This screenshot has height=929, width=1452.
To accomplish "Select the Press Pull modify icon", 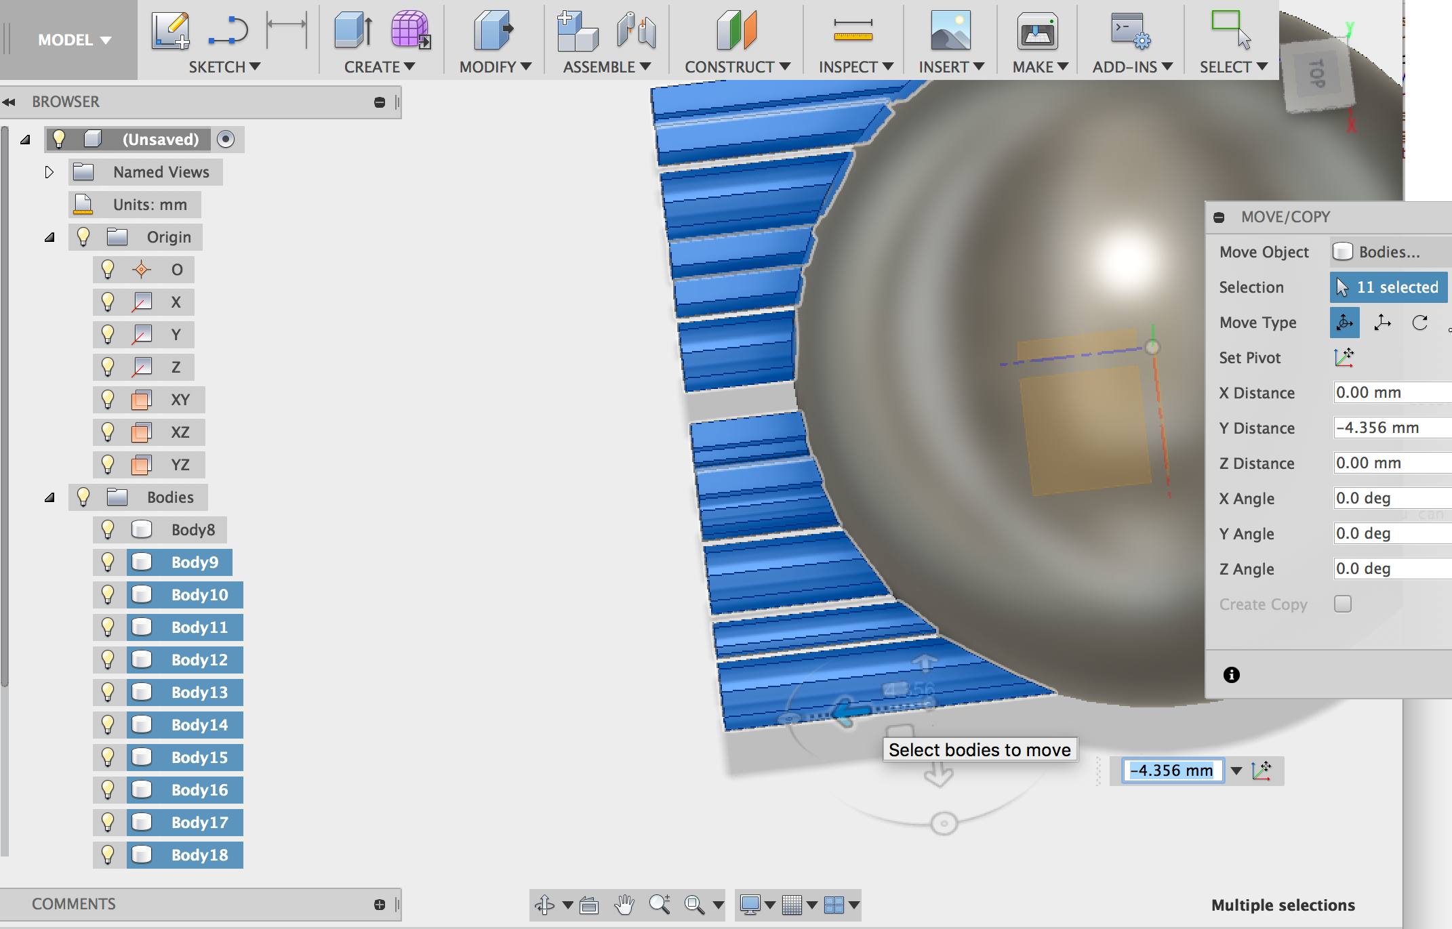I will (494, 30).
